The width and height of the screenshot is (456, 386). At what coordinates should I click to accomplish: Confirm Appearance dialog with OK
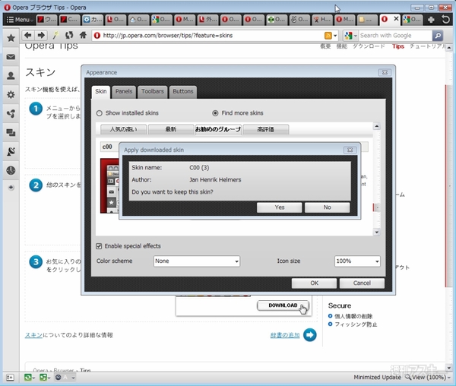coord(314,283)
